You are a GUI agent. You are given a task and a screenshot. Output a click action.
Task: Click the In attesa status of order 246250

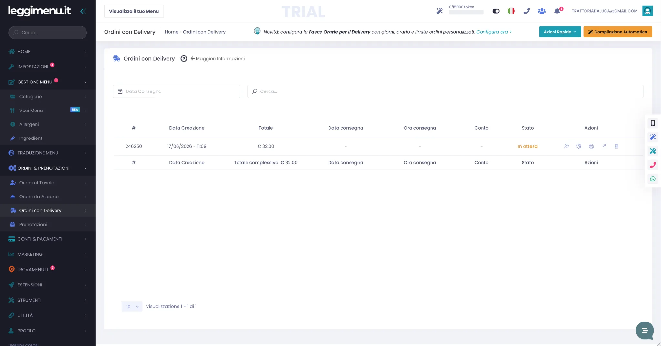click(527, 146)
